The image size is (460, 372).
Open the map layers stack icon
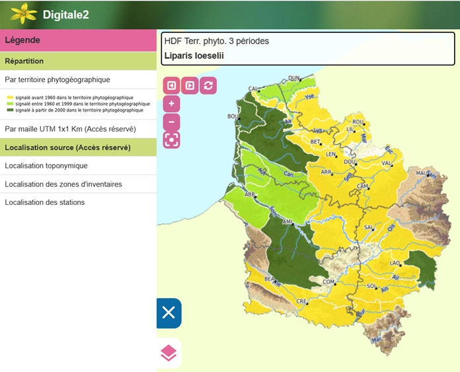click(169, 353)
